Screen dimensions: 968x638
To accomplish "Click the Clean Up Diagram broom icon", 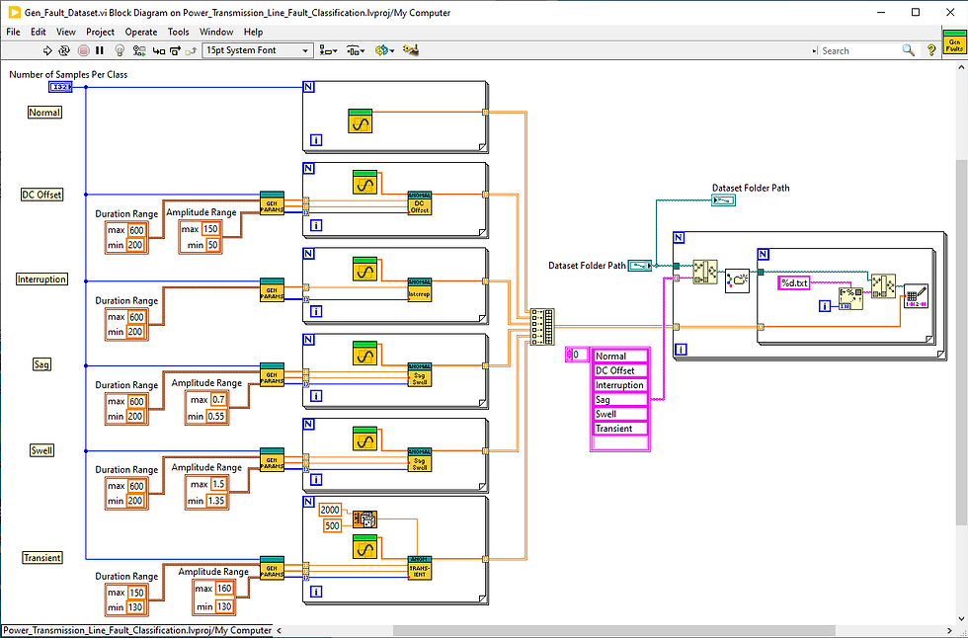I will click(x=411, y=50).
